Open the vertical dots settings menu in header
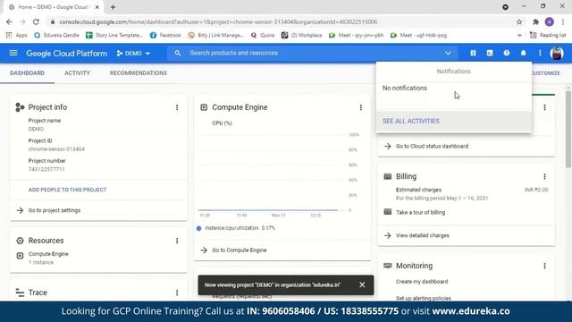This screenshot has width=572, height=322. [540, 54]
